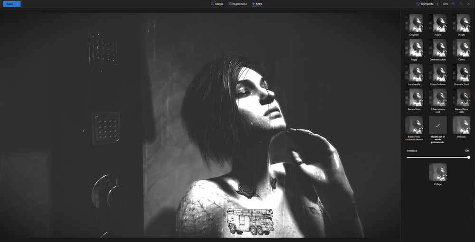
Task: Click the zoom out magnifier icon
Action: click(461, 4)
